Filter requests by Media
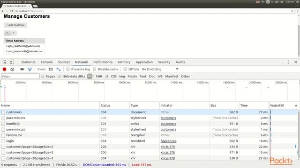Viewport: 300px width, 168px height. click(x=132, y=77)
